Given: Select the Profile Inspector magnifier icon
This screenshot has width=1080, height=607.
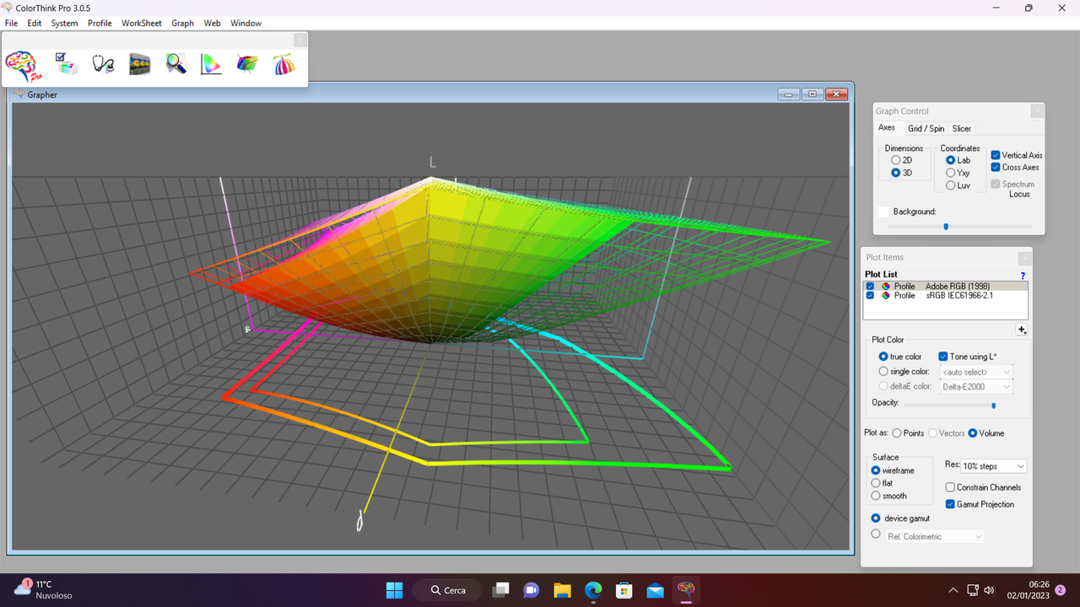Looking at the screenshot, I should click(175, 63).
